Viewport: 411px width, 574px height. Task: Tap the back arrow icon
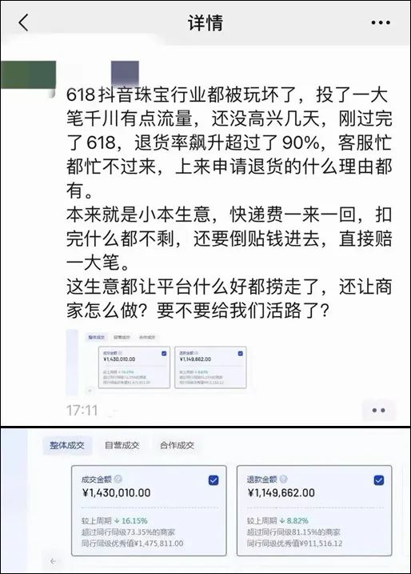pos(23,22)
